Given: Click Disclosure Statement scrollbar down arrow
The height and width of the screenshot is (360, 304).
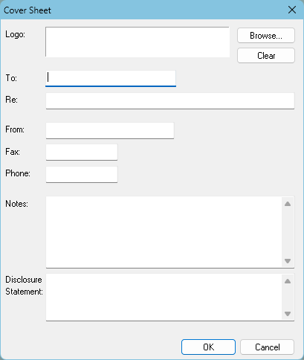Looking at the screenshot, I should [x=288, y=314].
